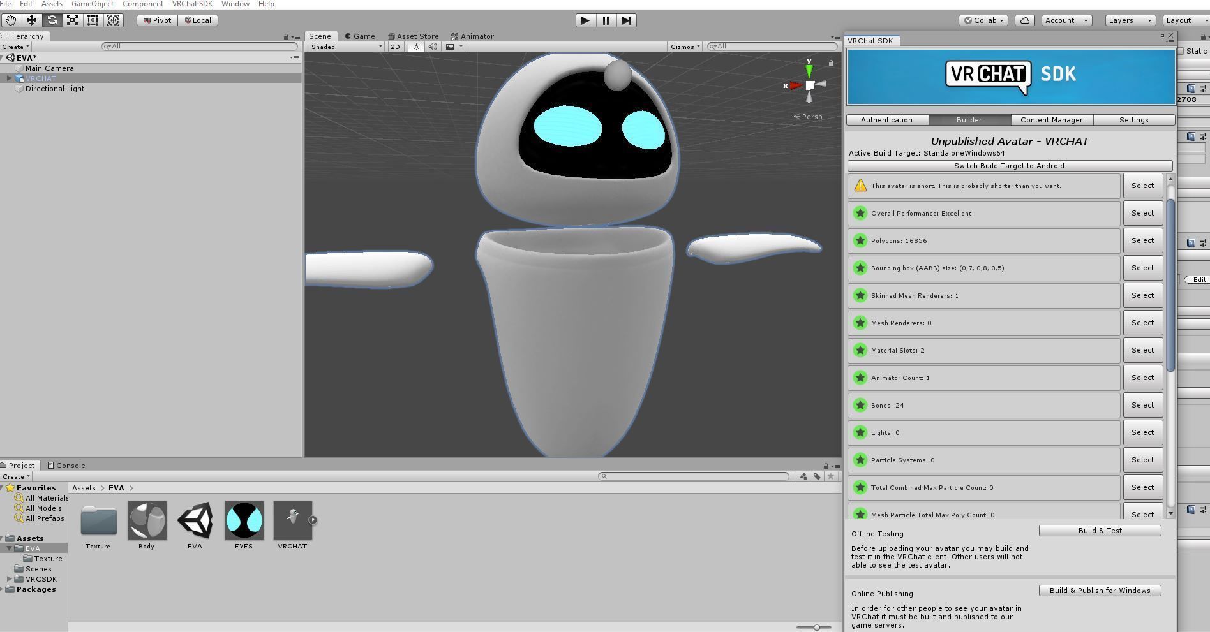Open search by type filter in Project
Image resolution: width=1210 pixels, height=632 pixels.
(x=803, y=476)
